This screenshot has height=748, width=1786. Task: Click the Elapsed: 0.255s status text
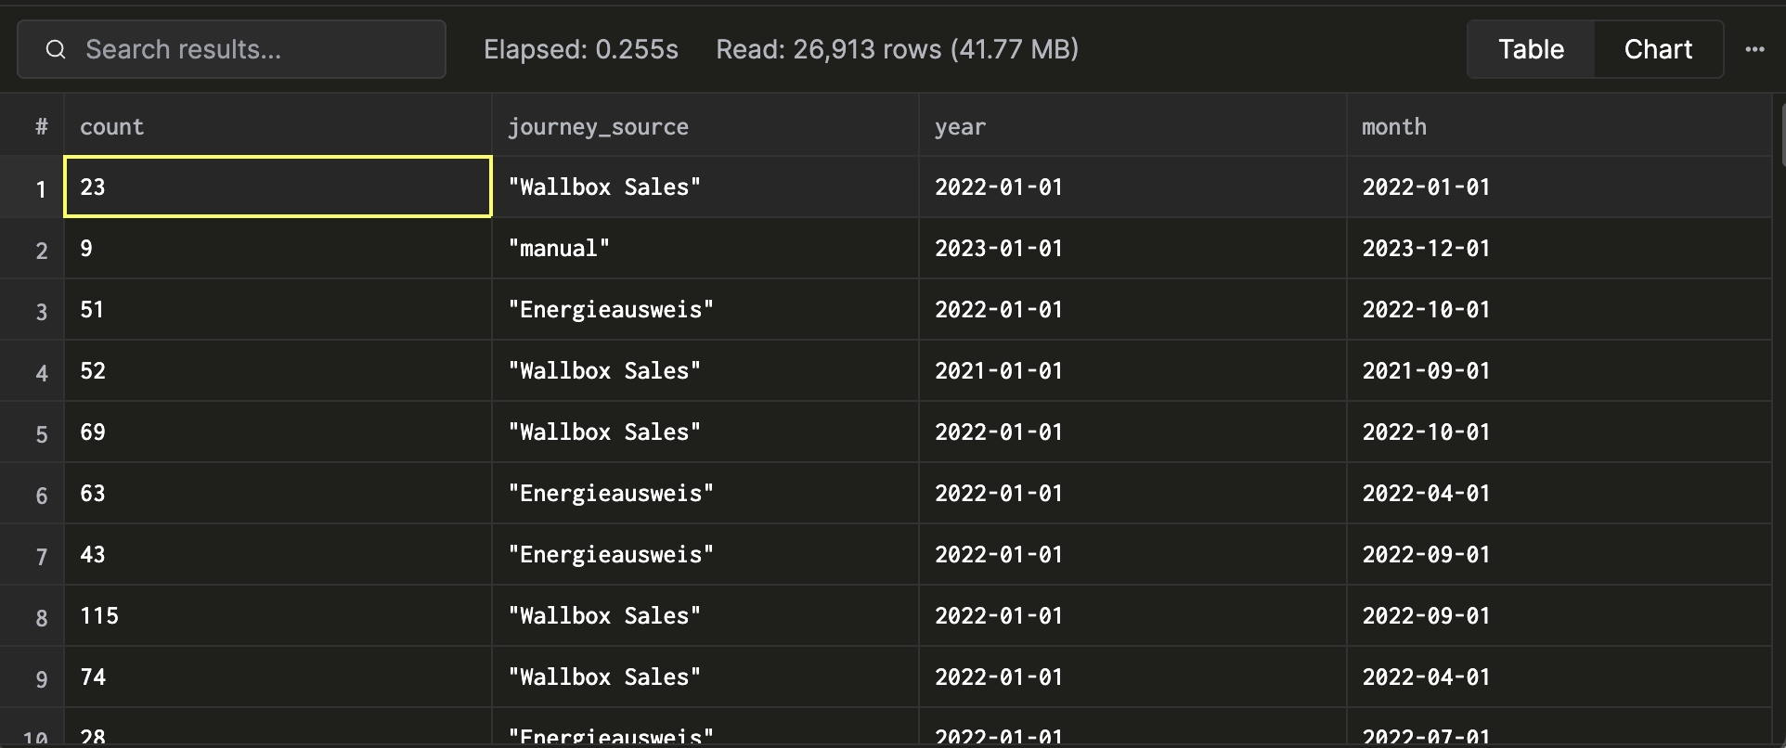click(x=581, y=49)
